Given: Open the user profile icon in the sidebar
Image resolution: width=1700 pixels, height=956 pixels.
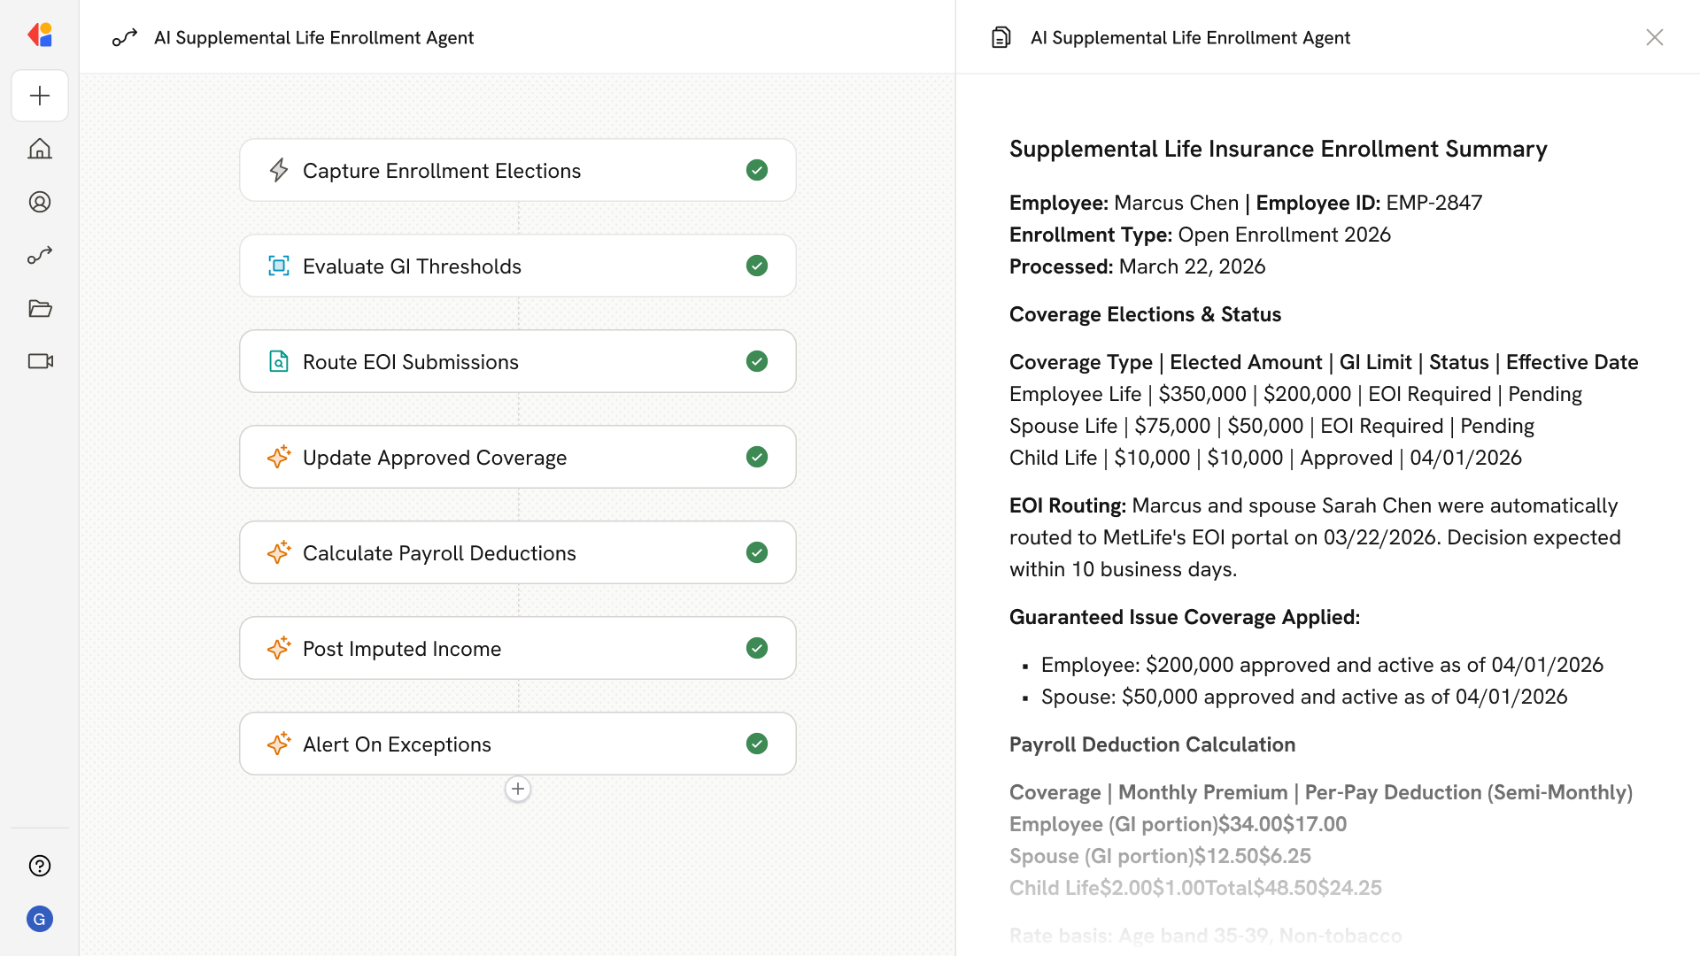Looking at the screenshot, I should tap(40, 202).
